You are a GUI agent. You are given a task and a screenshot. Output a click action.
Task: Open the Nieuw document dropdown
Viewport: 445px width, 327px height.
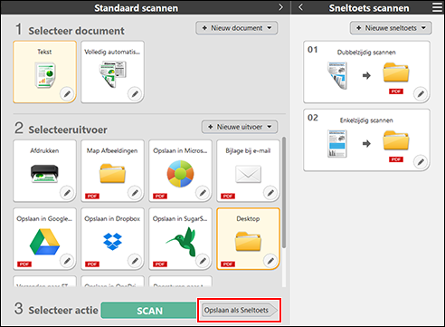(x=237, y=28)
